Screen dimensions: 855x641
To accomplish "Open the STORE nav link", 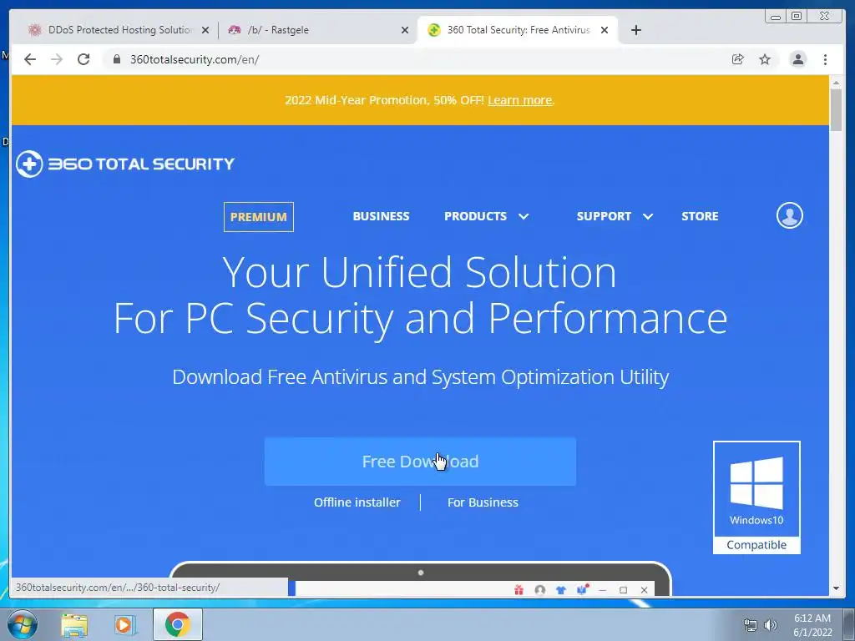I will click(x=700, y=216).
